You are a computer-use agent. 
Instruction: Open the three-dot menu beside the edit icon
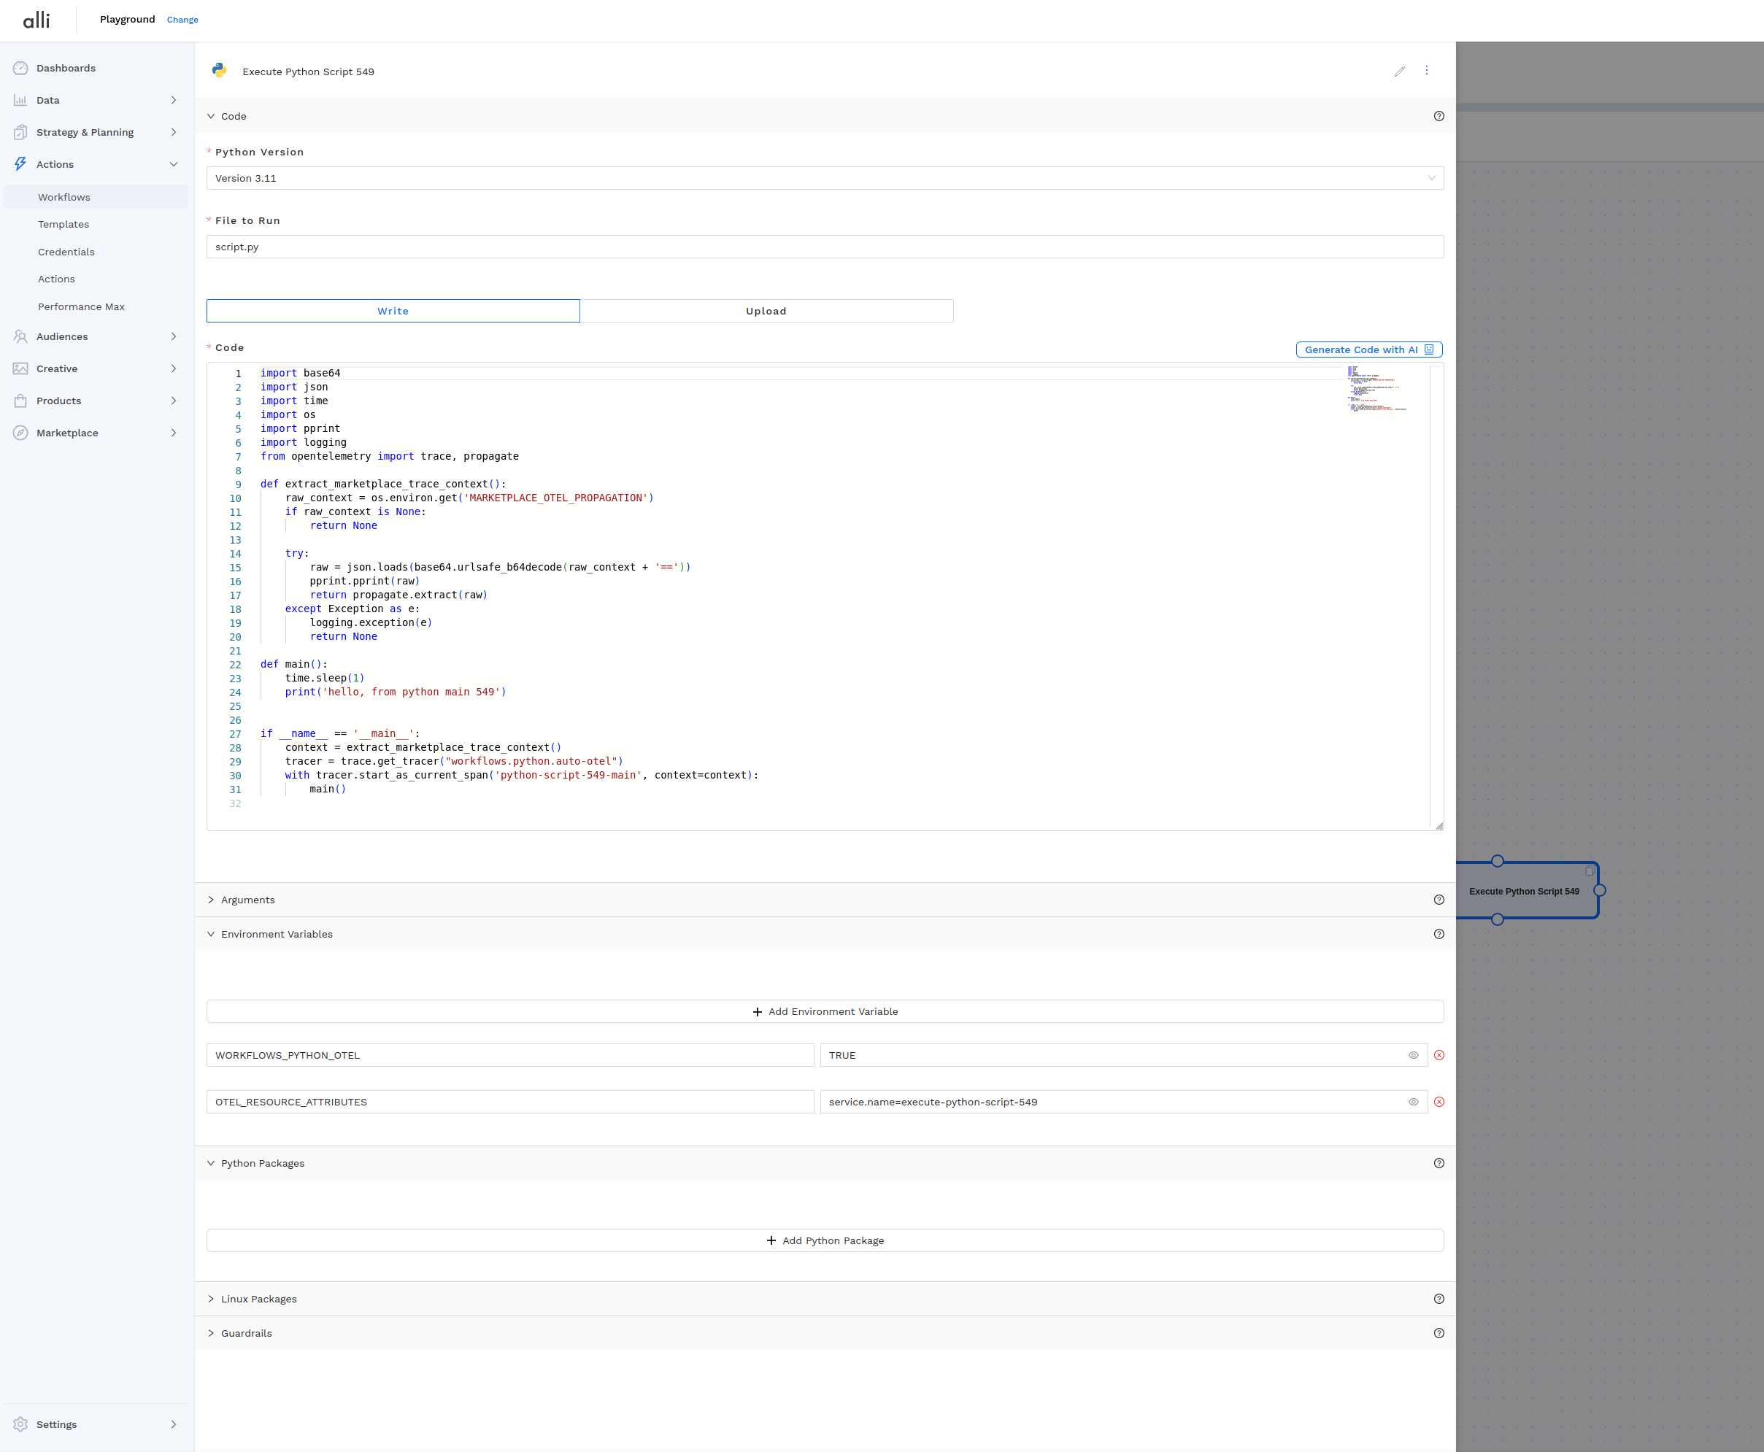coord(1428,71)
